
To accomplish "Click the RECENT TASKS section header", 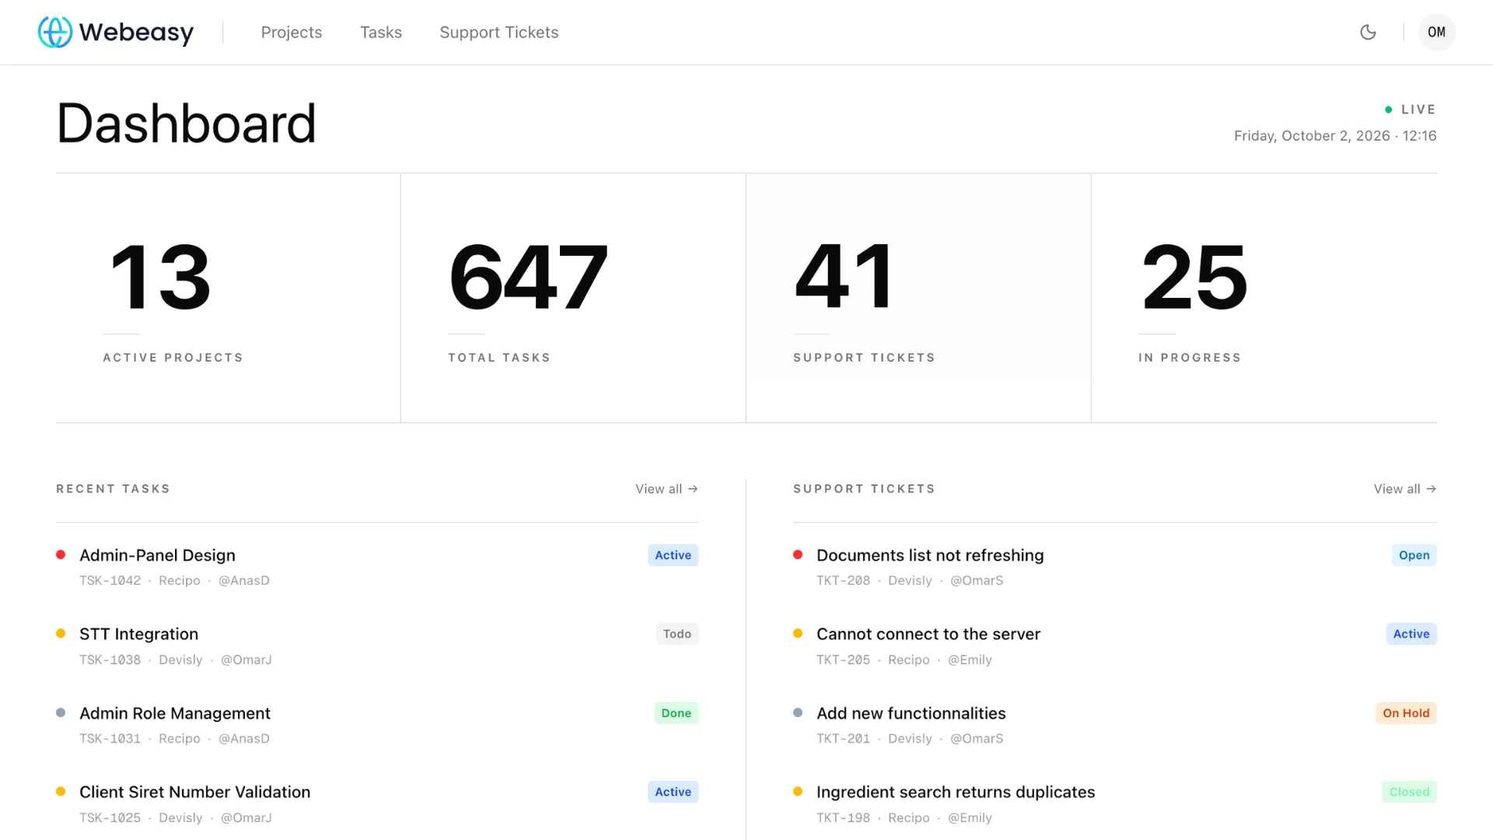I will [113, 488].
